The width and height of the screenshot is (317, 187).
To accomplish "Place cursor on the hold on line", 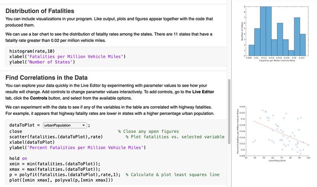I will [18, 158].
